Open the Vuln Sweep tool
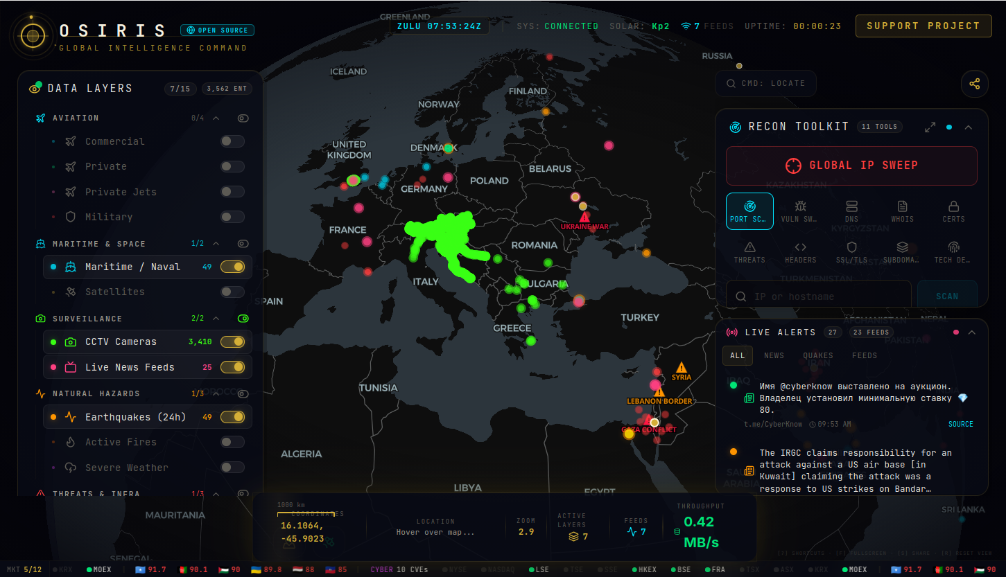 point(800,211)
